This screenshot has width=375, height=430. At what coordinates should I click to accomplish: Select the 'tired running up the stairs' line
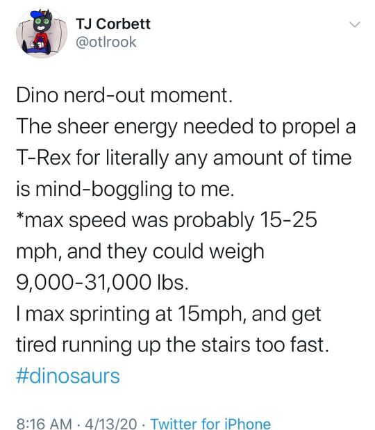pyautogui.click(x=172, y=345)
